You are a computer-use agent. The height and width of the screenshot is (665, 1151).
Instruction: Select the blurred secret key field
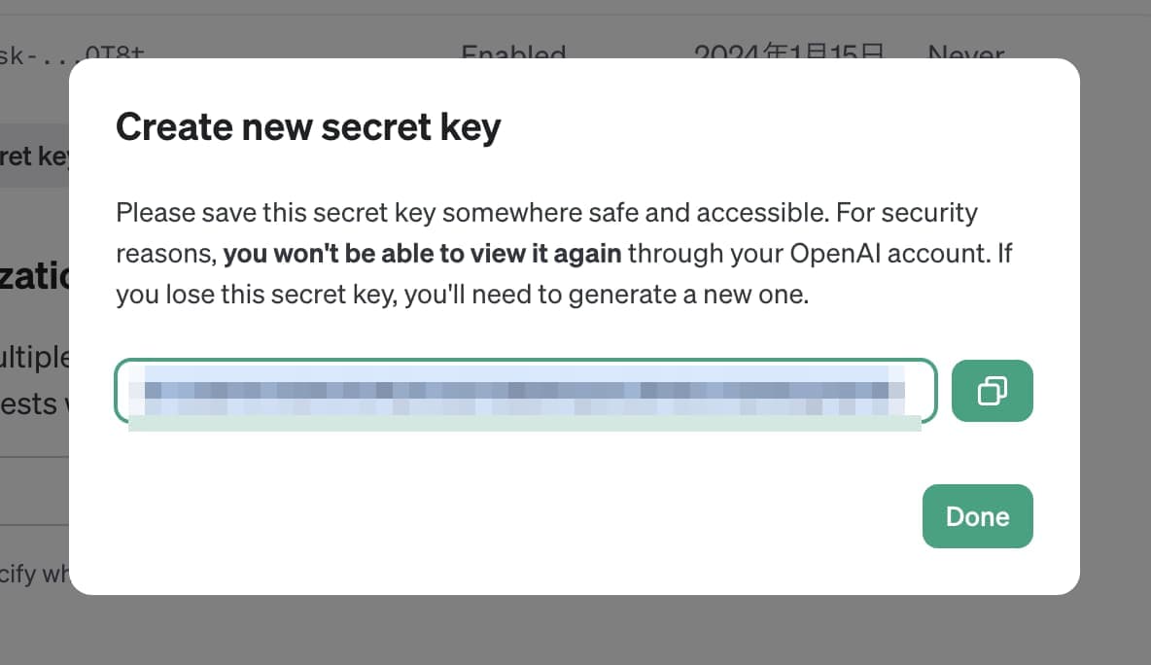click(526, 391)
